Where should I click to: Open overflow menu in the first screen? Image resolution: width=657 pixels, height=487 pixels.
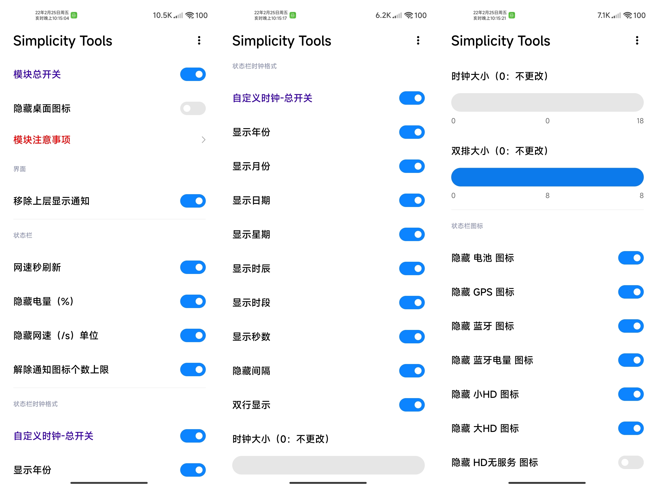click(x=199, y=40)
